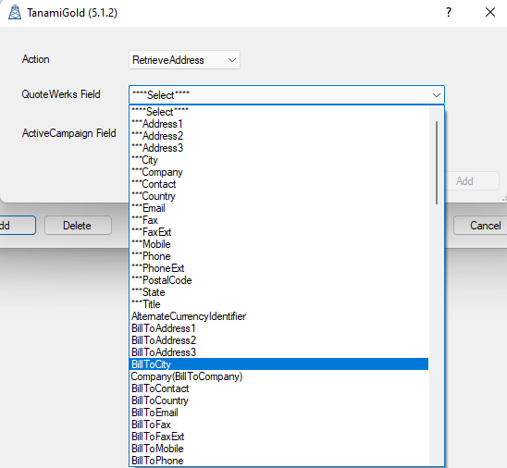Pick the BillToFax field
This screenshot has width=507, height=468.
[278, 425]
